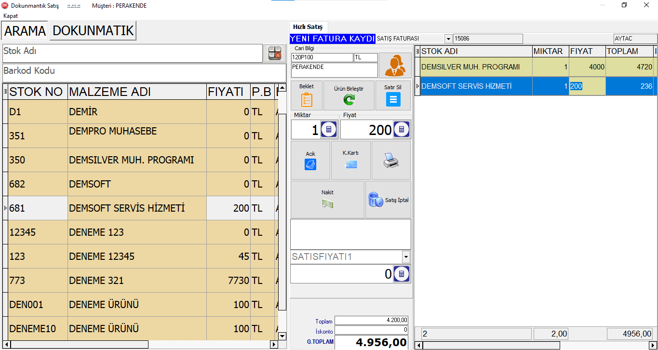Click the TL currency field in Cari Bilgi

(366, 57)
